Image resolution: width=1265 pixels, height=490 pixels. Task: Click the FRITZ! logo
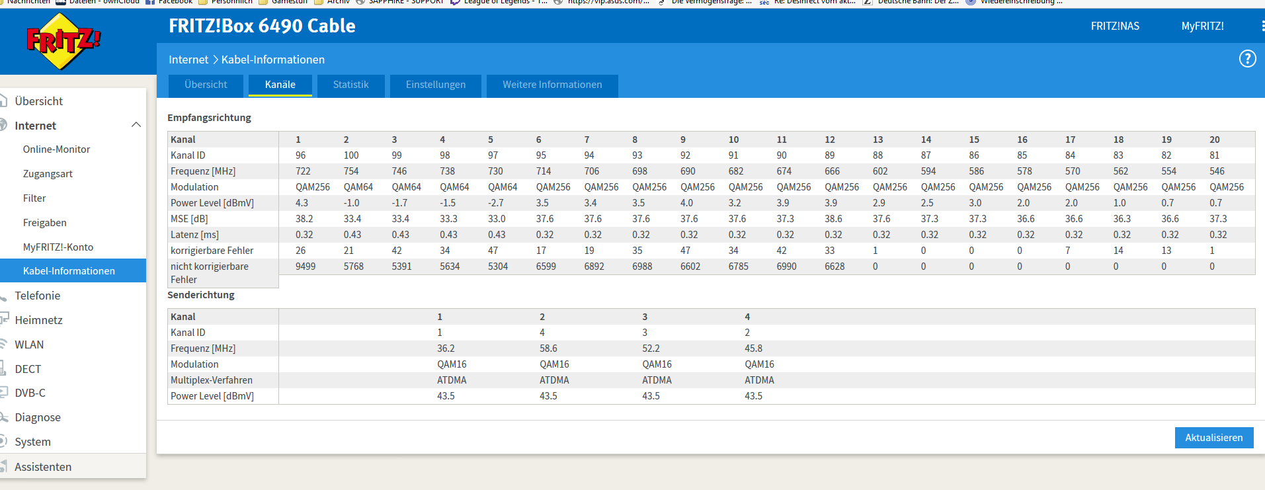(x=63, y=42)
